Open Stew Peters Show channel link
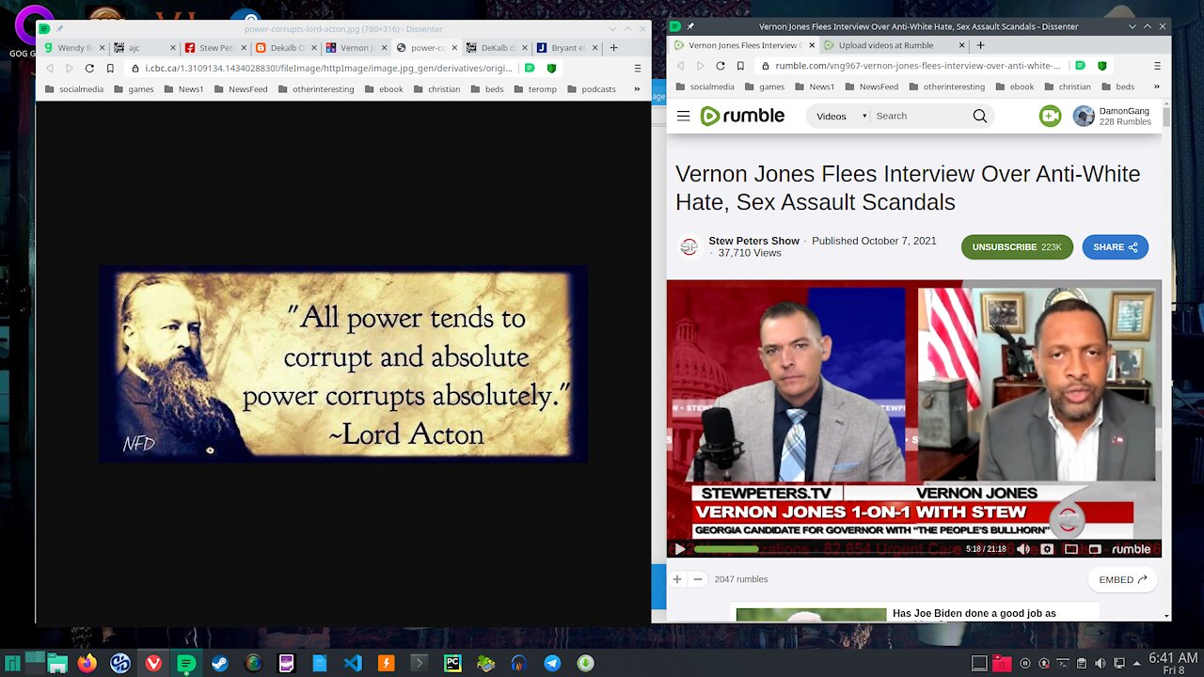This screenshot has width=1204, height=677. point(753,241)
